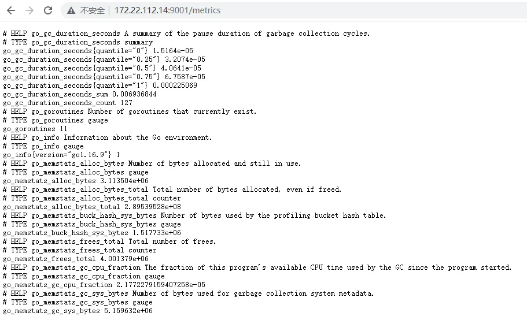Click the go_memstats_buck_hash_sys_bytes 1.517733e+06 line
The height and width of the screenshot is (316, 527).
pos(92,233)
